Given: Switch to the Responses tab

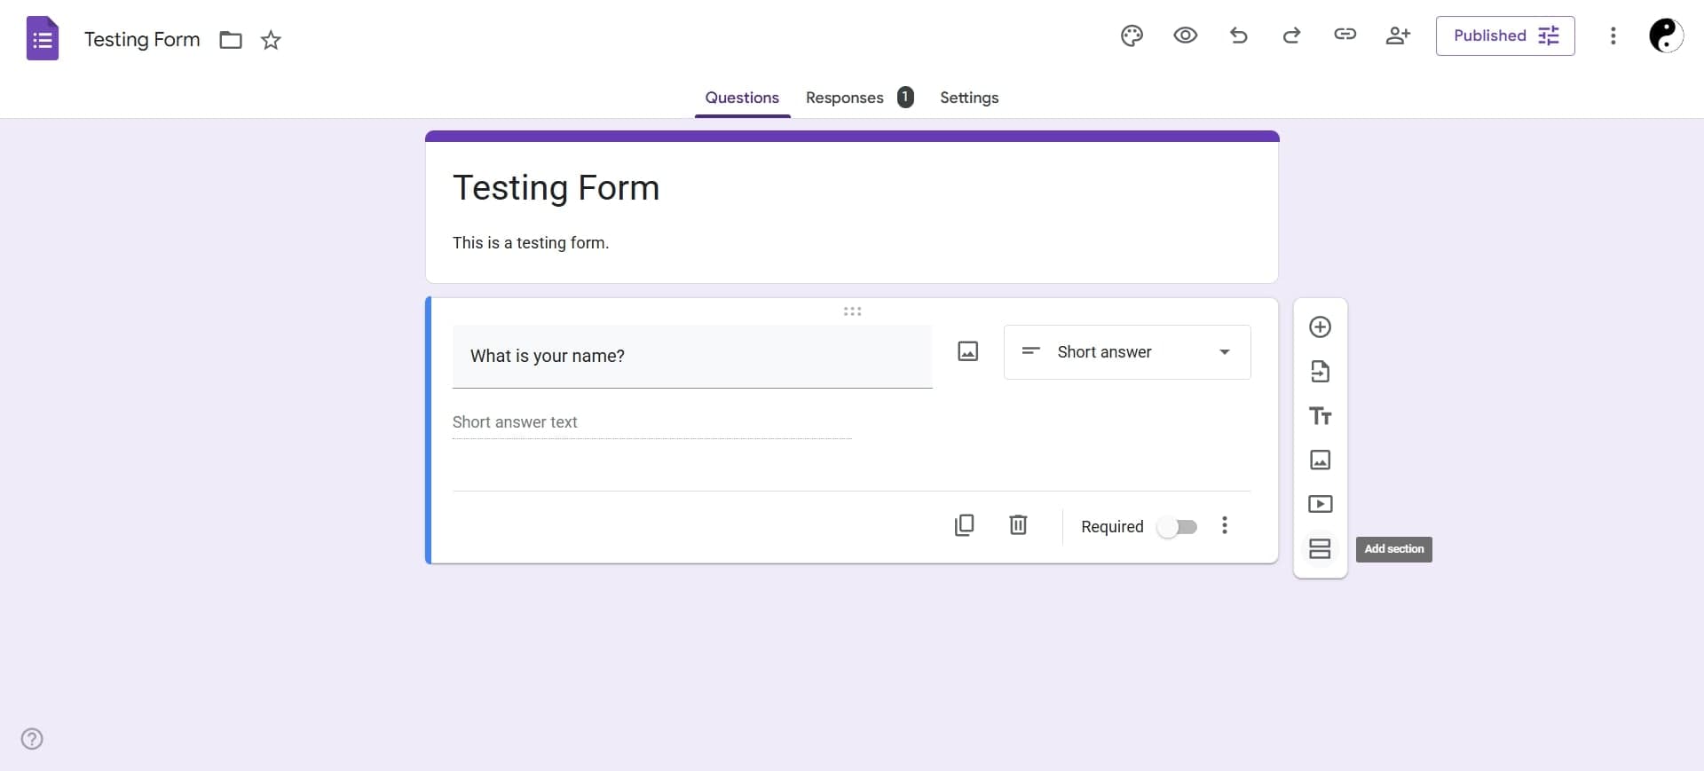Looking at the screenshot, I should (x=845, y=98).
